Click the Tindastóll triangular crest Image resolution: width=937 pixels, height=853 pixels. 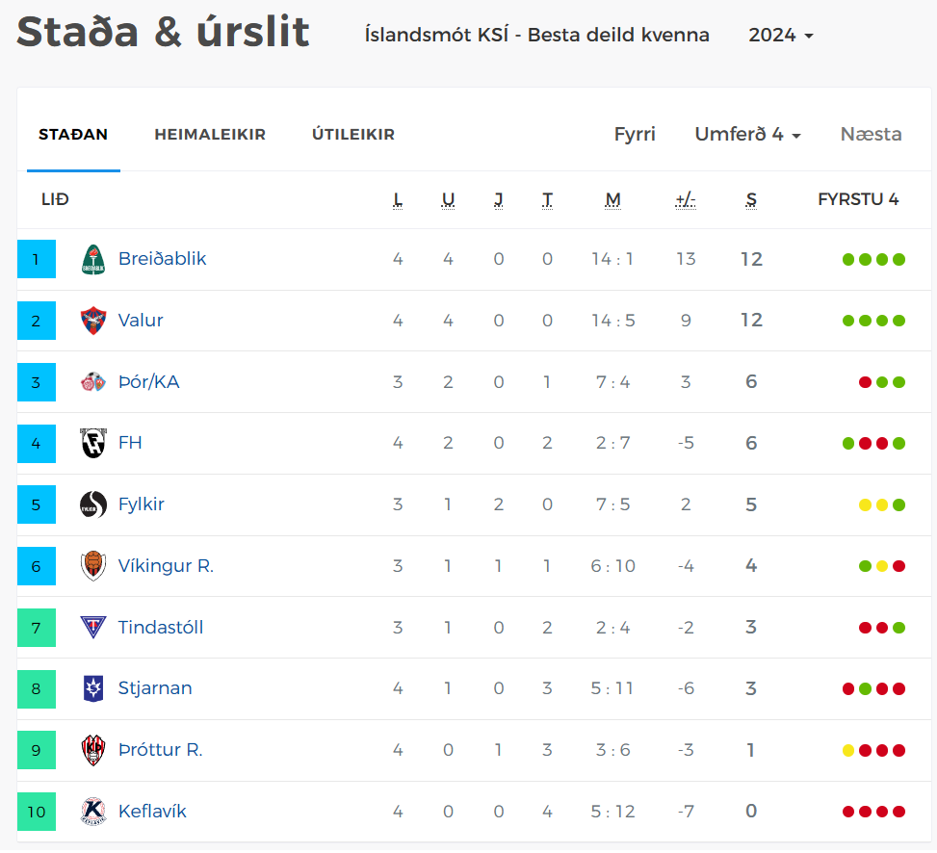(93, 628)
